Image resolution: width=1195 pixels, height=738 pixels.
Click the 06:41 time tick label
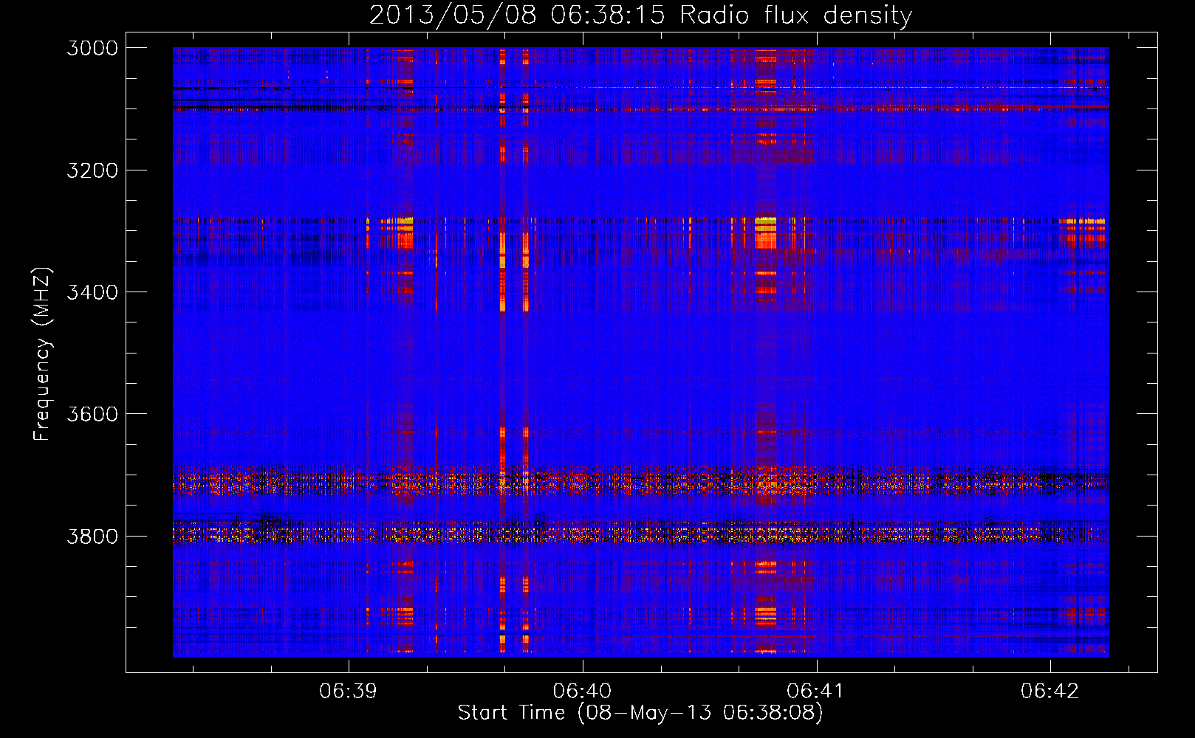[x=816, y=691]
